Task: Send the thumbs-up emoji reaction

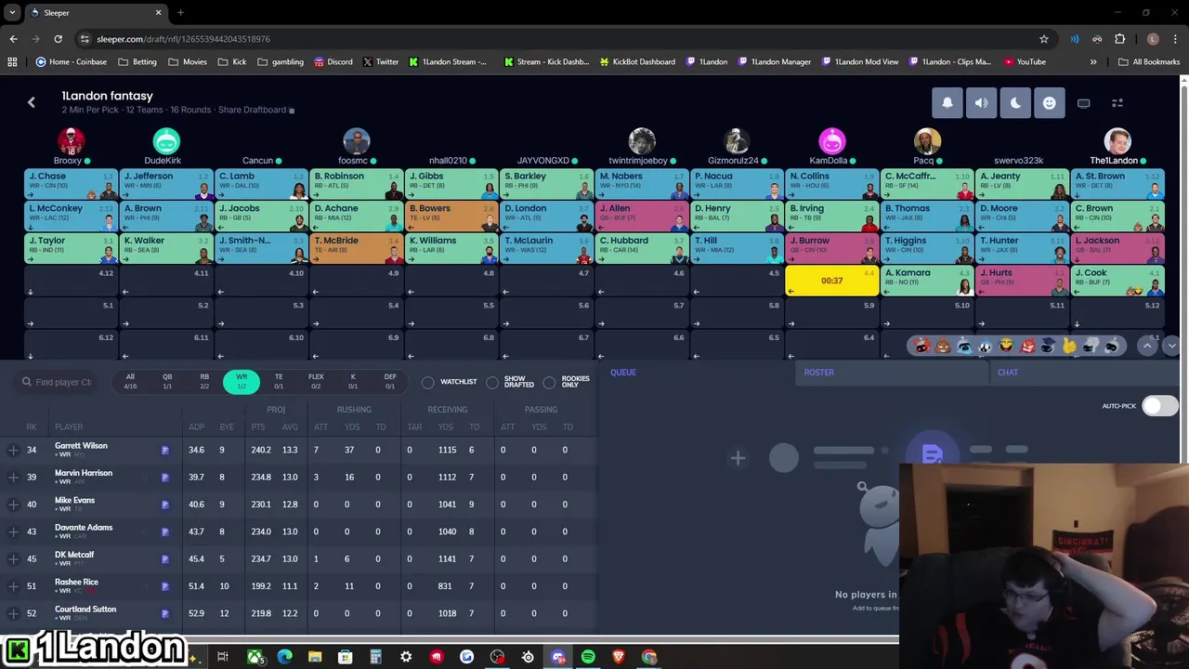Action: (x=1069, y=347)
